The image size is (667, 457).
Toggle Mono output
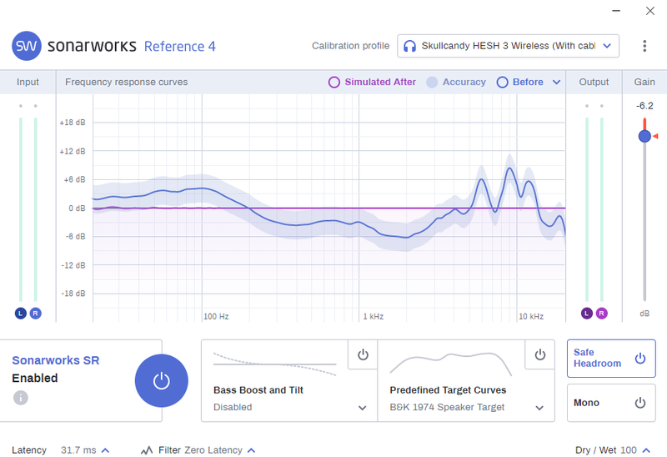[611, 403]
